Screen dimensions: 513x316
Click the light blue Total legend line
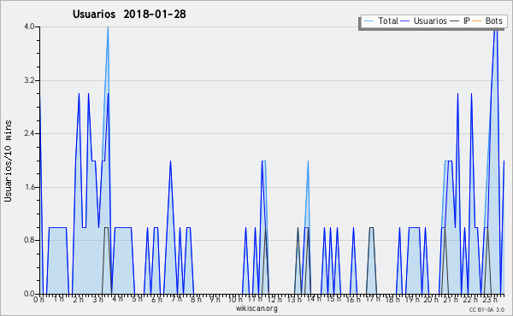pos(369,21)
